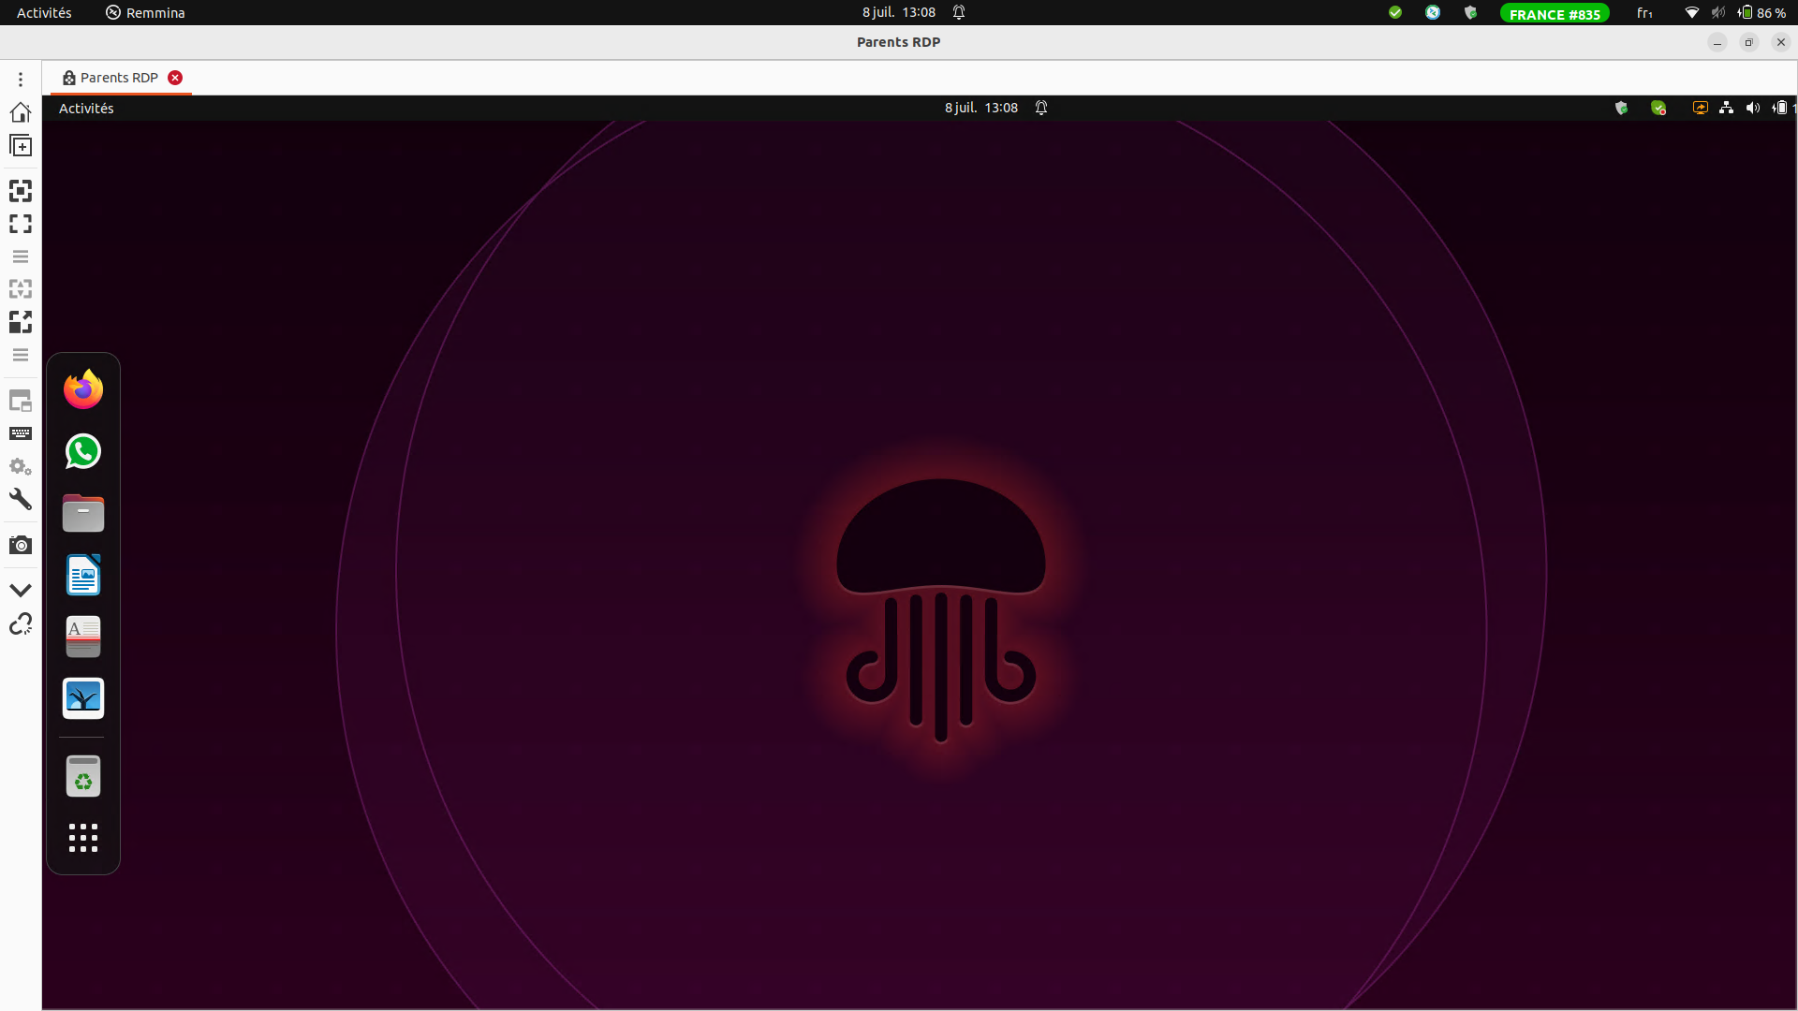This screenshot has height=1011, width=1798.
Task: Click the remote desktop notification bell
Action: [x=1041, y=108]
